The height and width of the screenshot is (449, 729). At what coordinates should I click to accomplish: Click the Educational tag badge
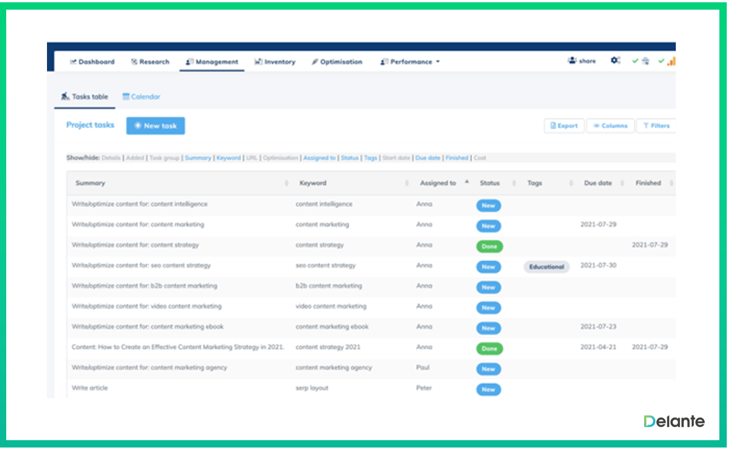coord(546,267)
